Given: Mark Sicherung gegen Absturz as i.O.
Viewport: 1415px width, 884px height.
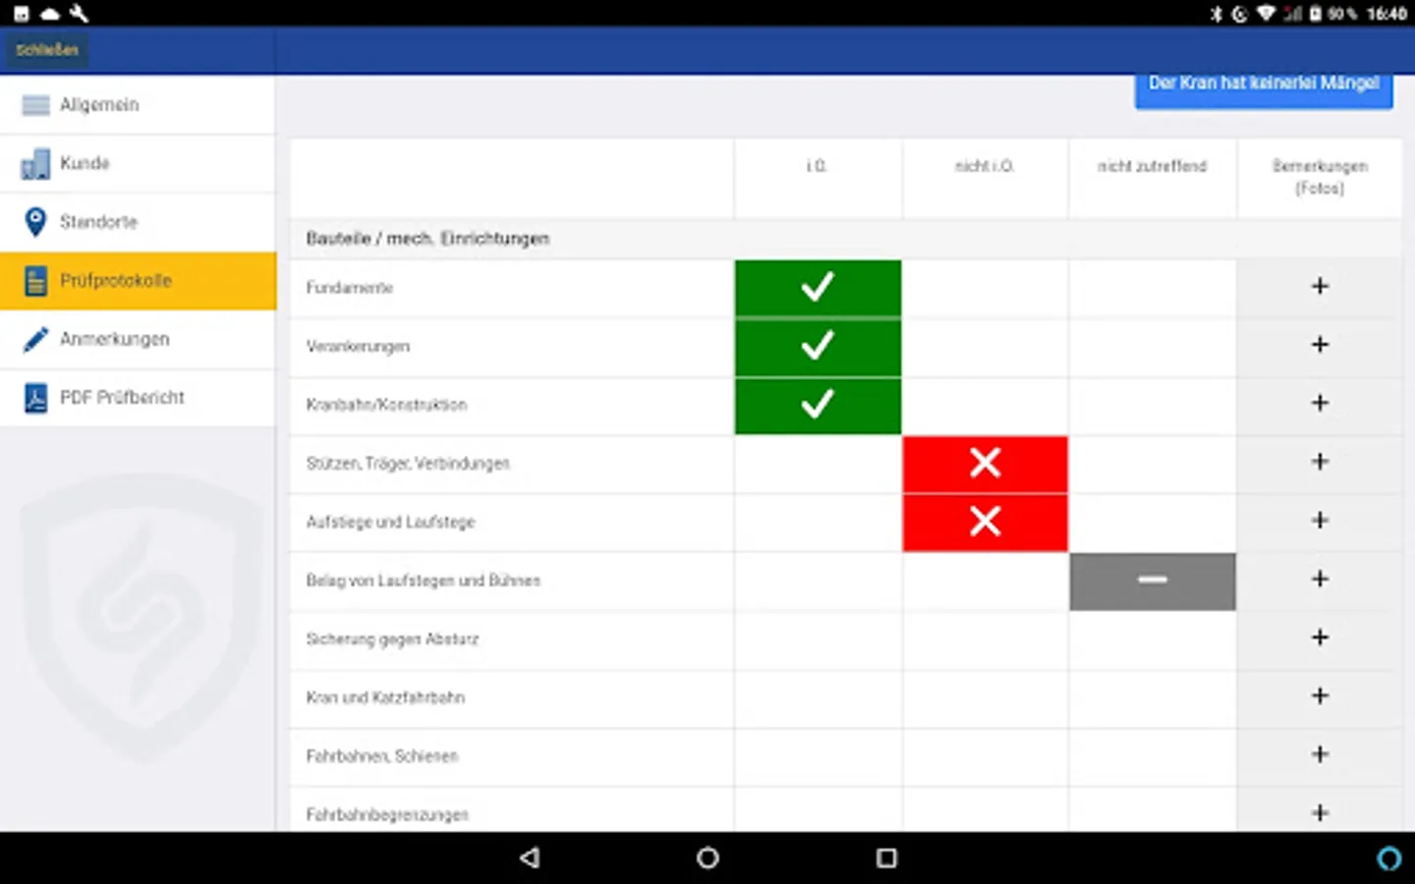Looking at the screenshot, I should pos(818,639).
